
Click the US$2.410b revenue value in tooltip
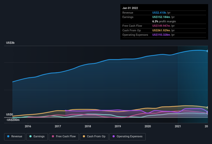[x=159, y=13]
